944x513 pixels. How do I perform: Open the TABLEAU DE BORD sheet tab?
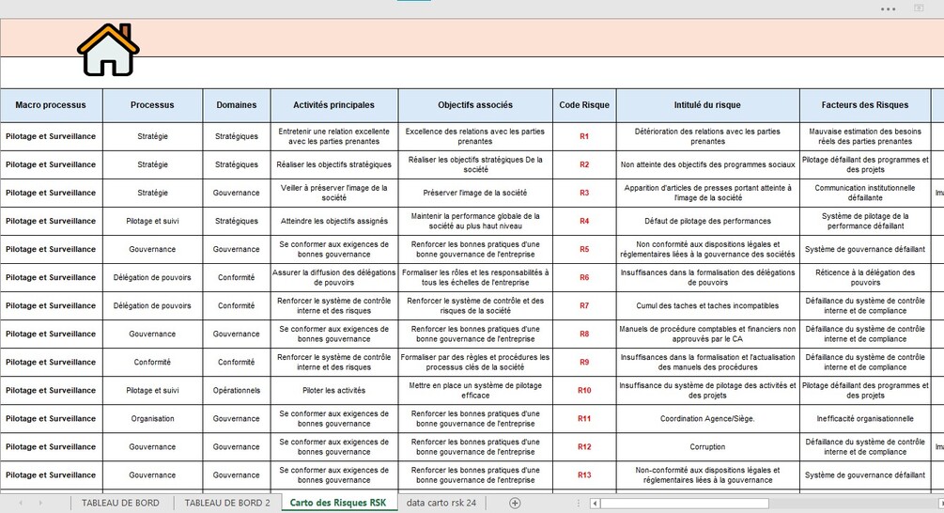(x=120, y=503)
